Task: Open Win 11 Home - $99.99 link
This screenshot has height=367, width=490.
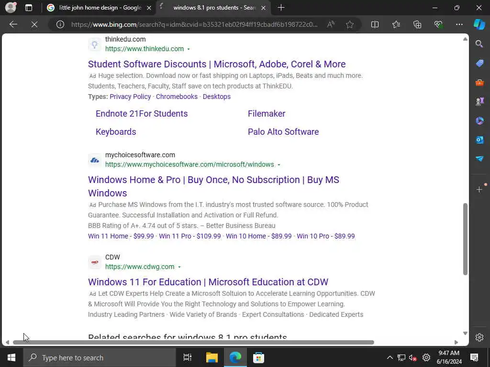Action: click(121, 236)
